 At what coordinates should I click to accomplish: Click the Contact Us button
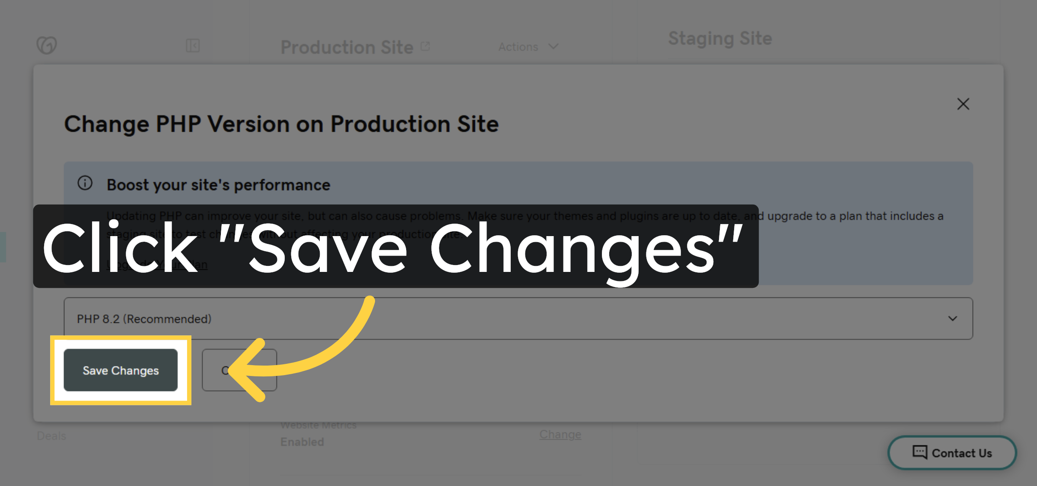[952, 453]
